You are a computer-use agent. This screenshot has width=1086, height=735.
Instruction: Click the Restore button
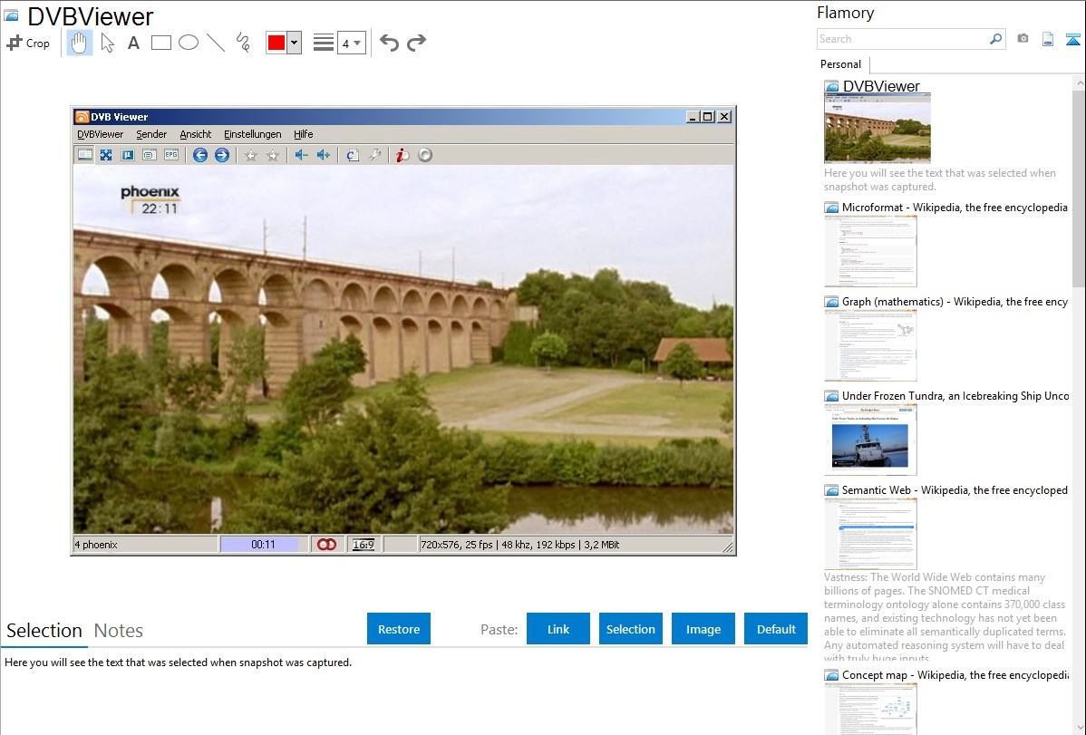[x=399, y=629]
